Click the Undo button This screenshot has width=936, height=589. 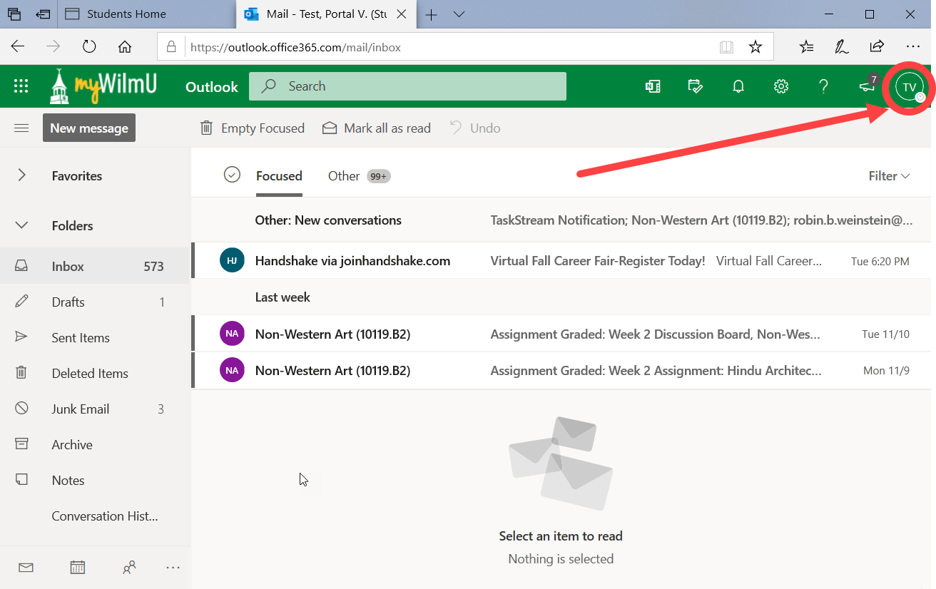(474, 128)
